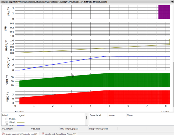Click the Name column header
The image size is (174, 135).
click(111, 115)
